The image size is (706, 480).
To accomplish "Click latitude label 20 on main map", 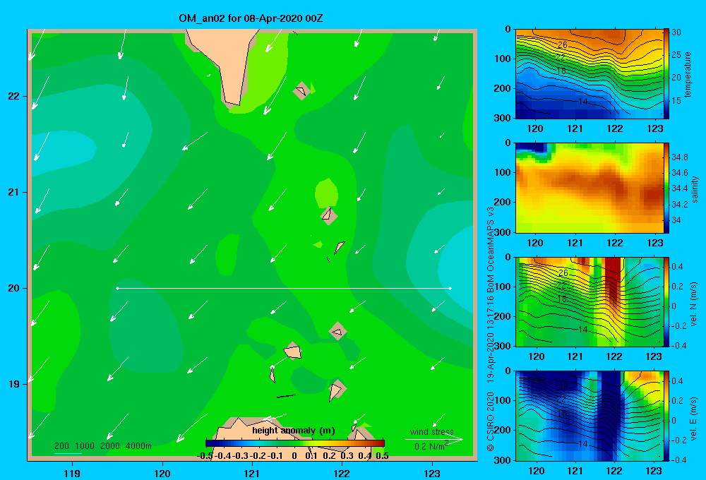I will pyautogui.click(x=13, y=288).
